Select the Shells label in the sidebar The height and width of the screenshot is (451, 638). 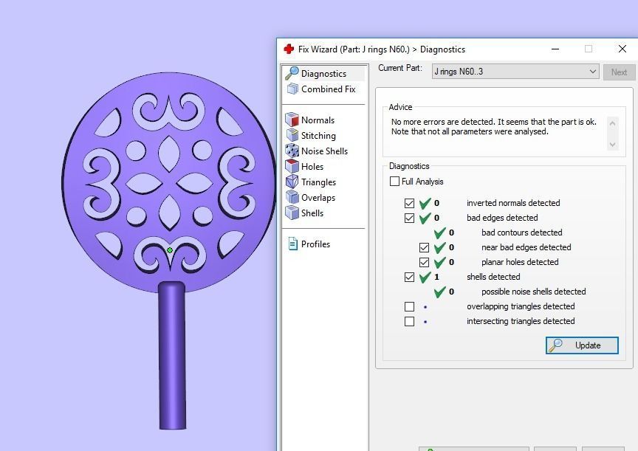click(312, 213)
